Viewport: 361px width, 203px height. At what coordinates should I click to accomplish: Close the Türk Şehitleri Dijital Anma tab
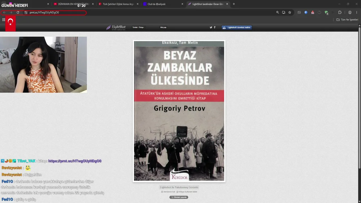pyautogui.click(x=137, y=4)
